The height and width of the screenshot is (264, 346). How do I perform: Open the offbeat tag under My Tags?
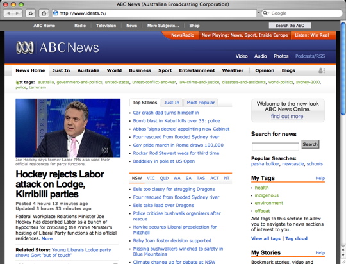click(x=262, y=211)
